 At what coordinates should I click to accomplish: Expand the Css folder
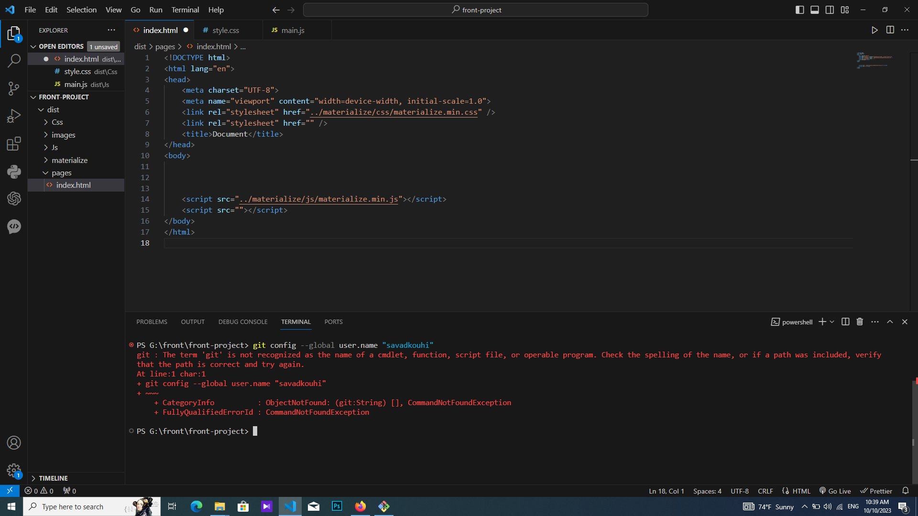[57, 122]
